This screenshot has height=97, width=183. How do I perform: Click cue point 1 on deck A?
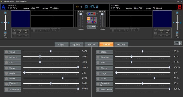click(x=52, y=30)
